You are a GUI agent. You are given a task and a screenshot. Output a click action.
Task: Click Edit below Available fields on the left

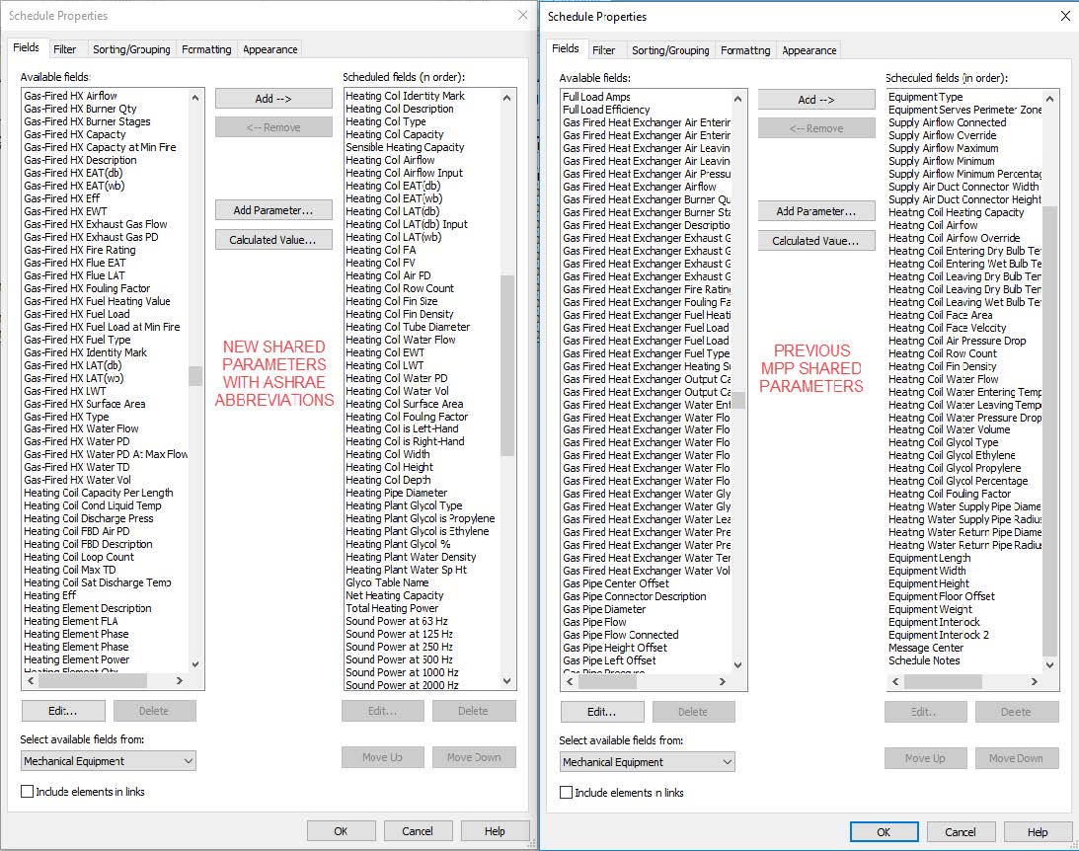click(x=63, y=711)
